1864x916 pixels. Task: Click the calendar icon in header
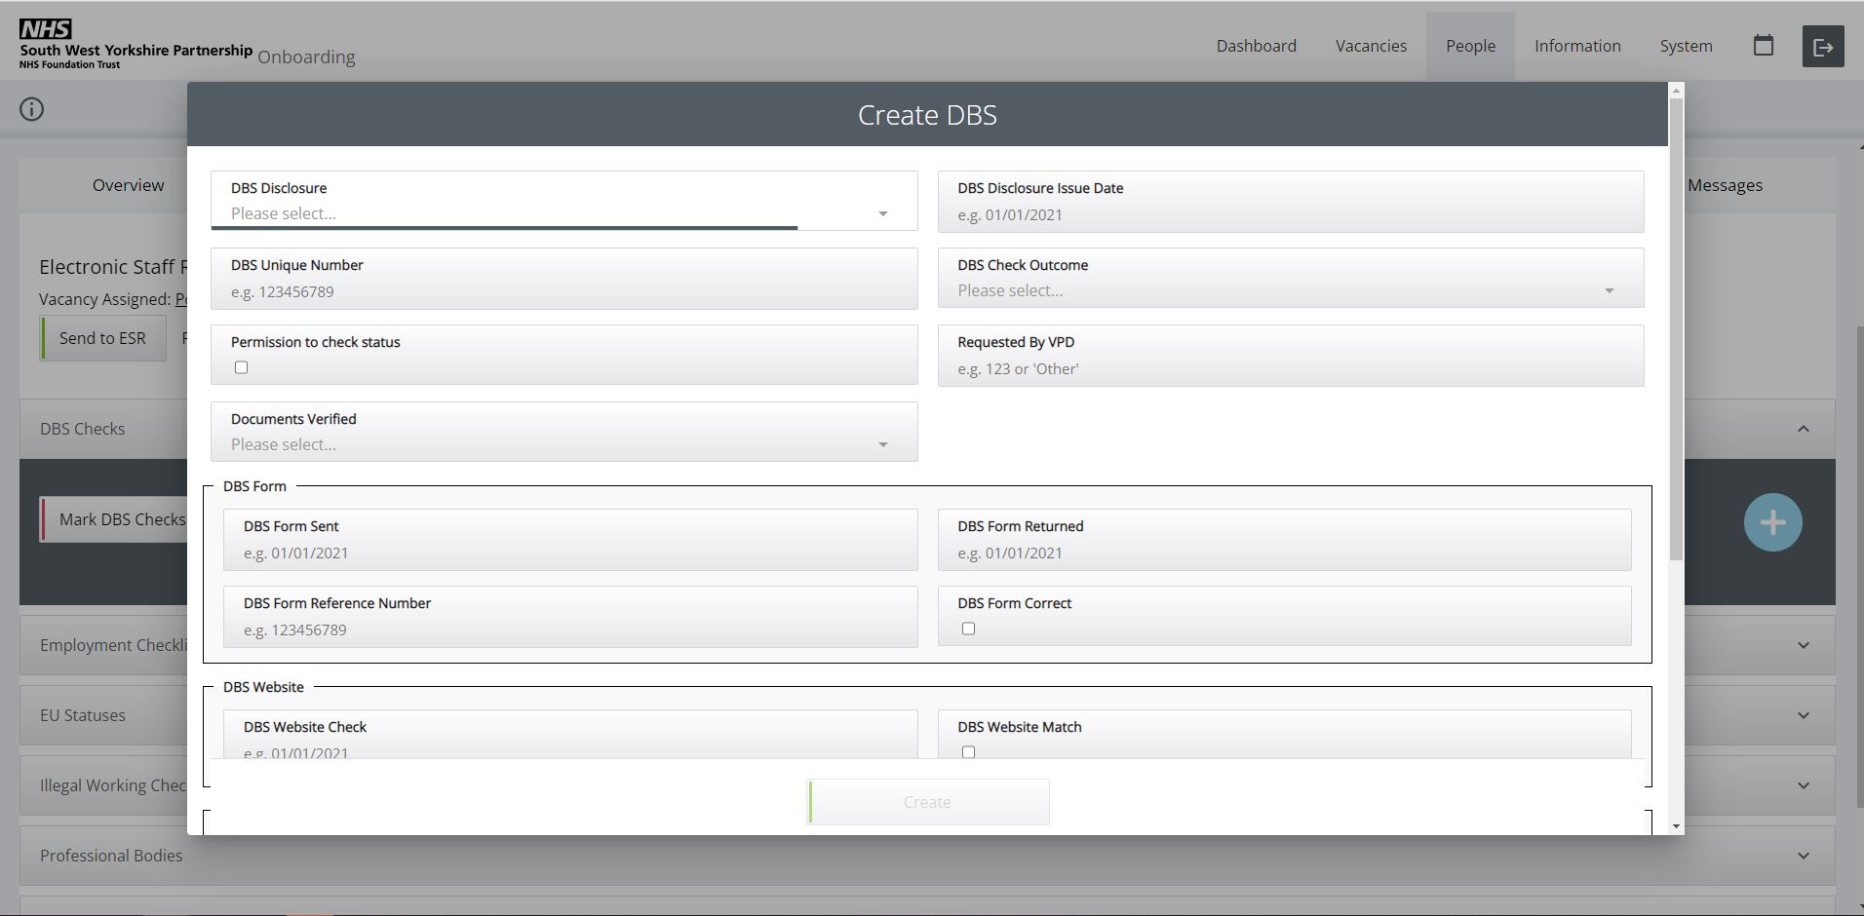[1763, 46]
